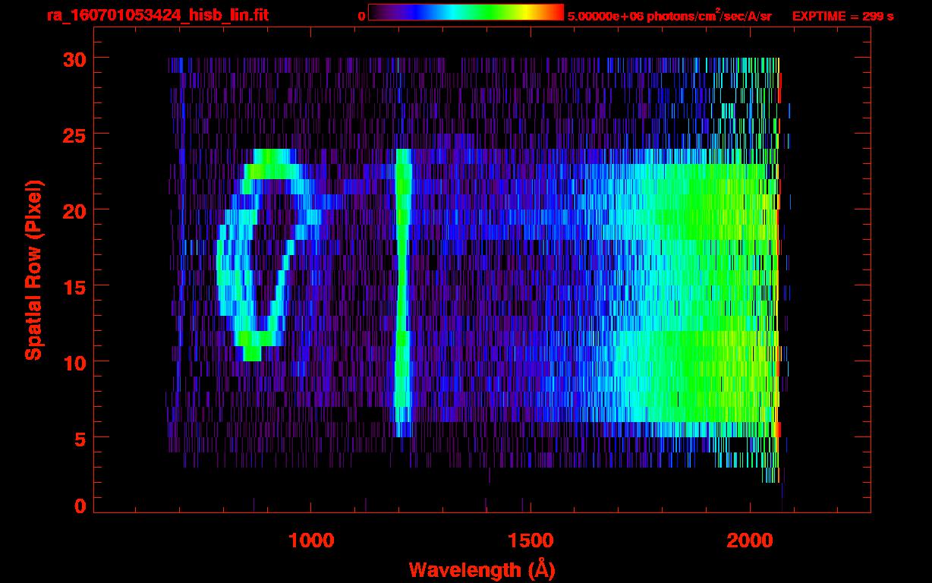The height and width of the screenshot is (583, 932).
Task: Click the spatial row tick label 0
Action: pyautogui.click(x=80, y=506)
